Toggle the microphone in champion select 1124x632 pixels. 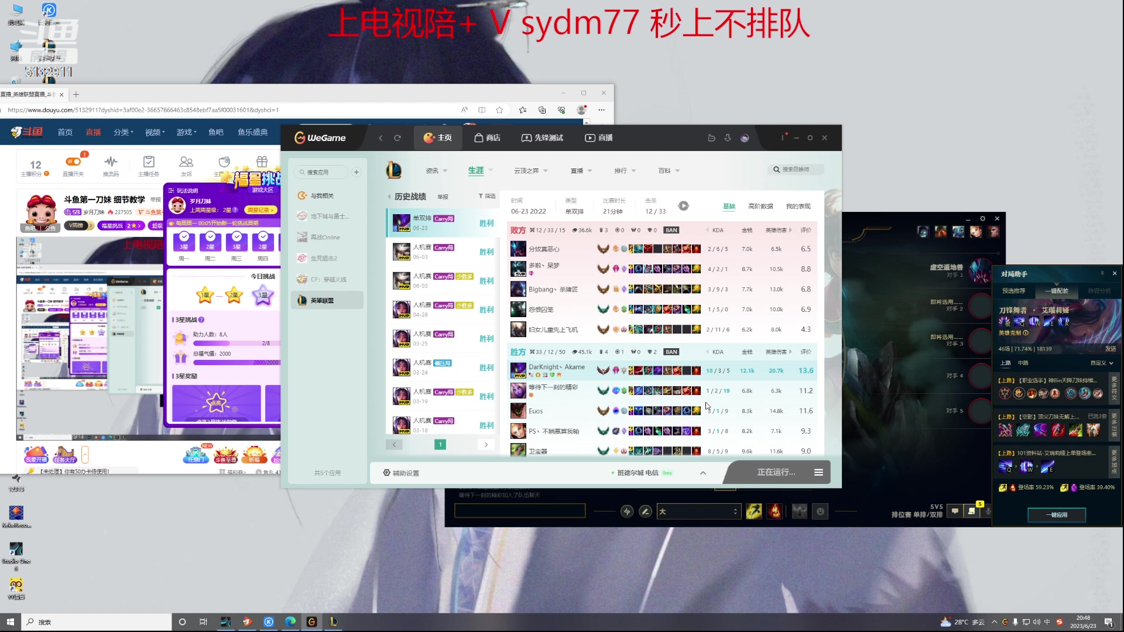(988, 511)
